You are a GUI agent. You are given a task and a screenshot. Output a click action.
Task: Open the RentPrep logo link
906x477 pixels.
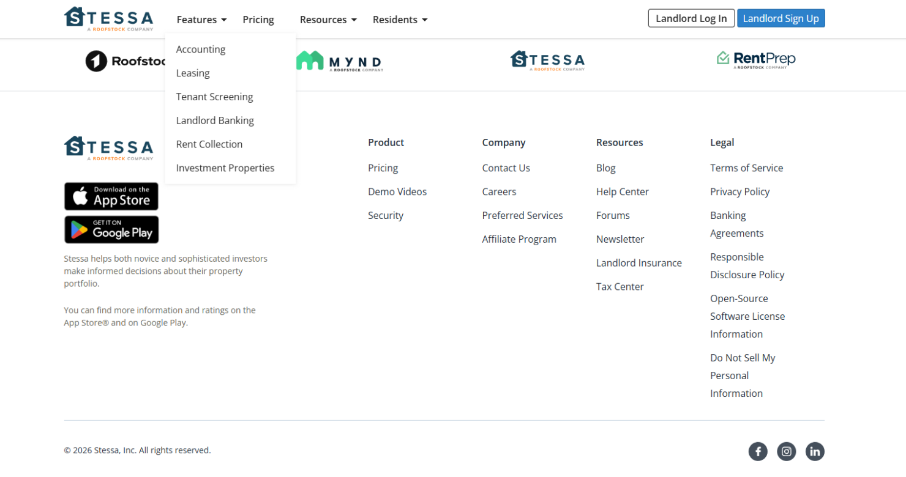click(x=756, y=59)
